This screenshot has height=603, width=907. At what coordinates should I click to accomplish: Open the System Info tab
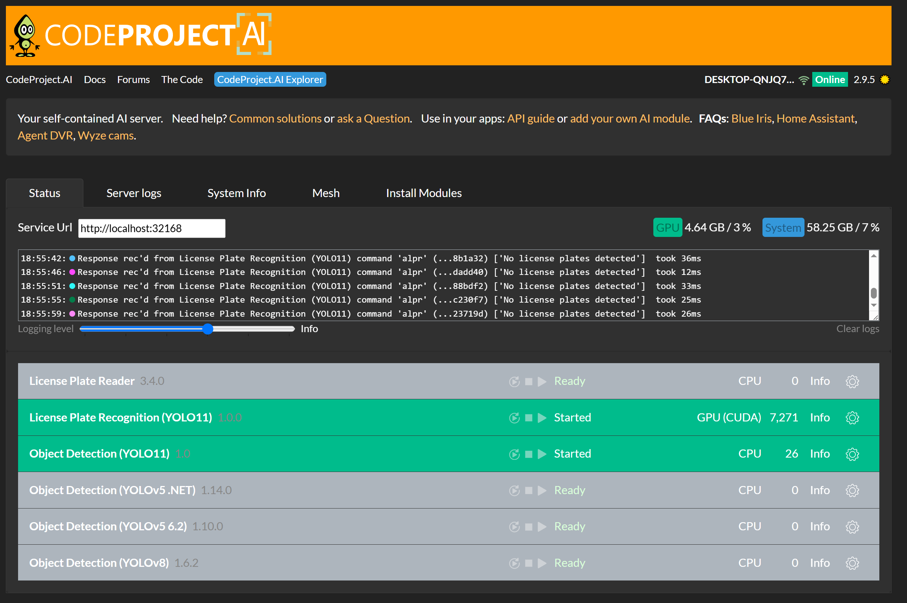[x=237, y=193]
